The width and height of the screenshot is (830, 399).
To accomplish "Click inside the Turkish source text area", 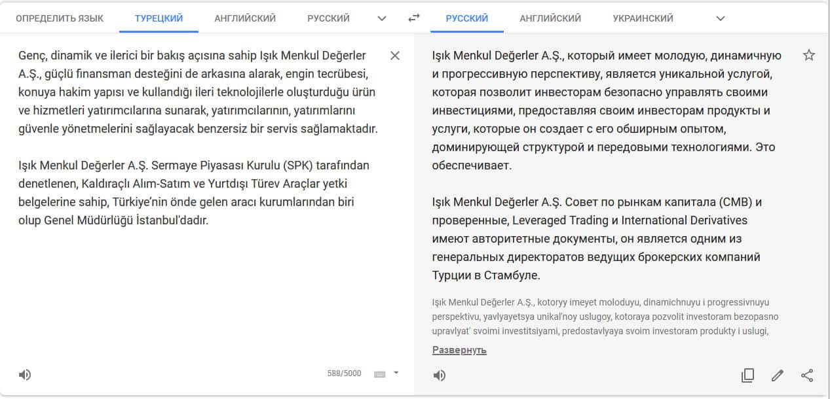I will [x=197, y=275].
